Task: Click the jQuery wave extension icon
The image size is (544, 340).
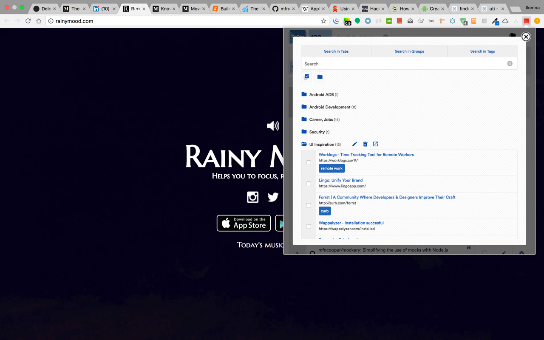Action: 336,21
